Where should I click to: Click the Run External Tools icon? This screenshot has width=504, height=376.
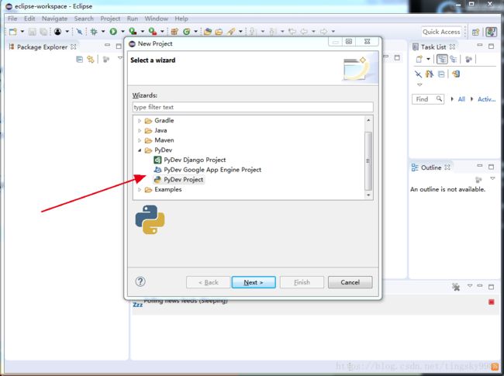coord(153,32)
